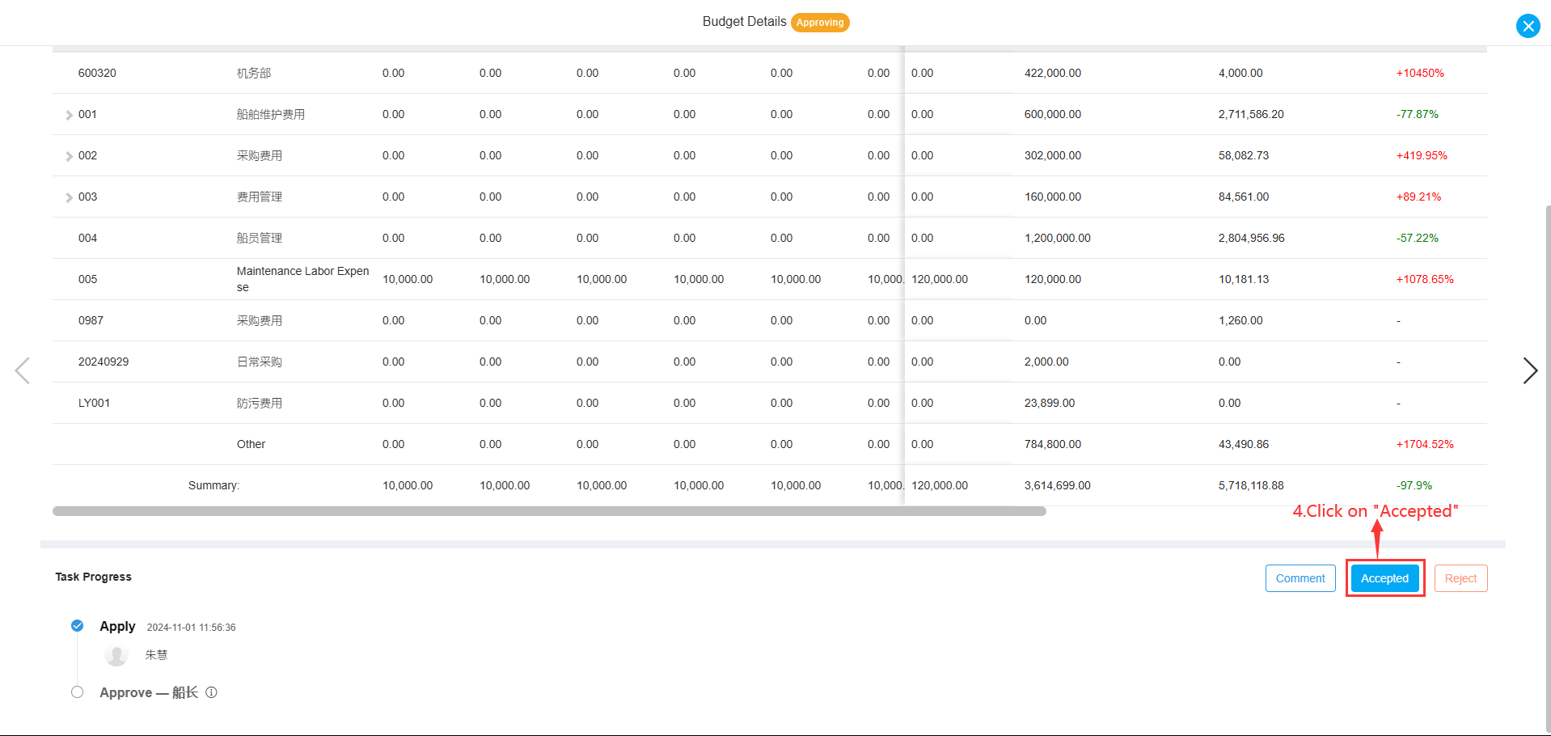
Task: Click the -57.22% variance value
Action: (1418, 238)
